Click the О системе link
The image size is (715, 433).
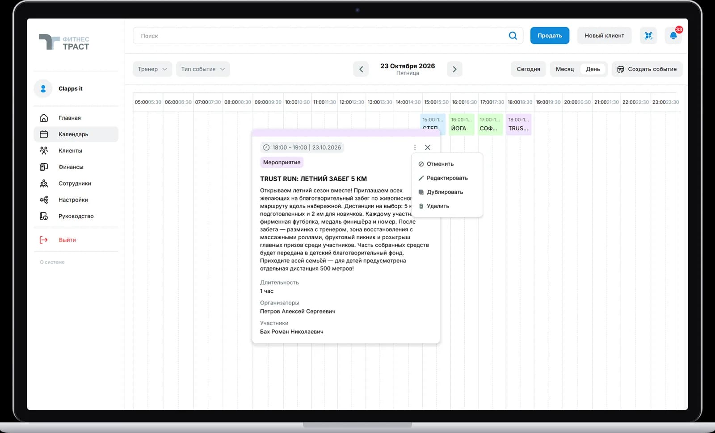pos(52,262)
